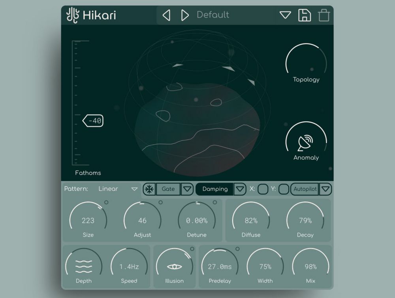The height and width of the screenshot is (298, 395).
Task: Expand the Gate dropdown arrow
Action: point(187,189)
